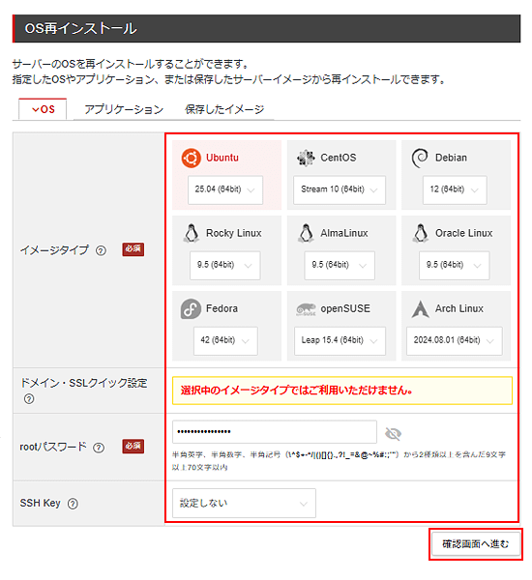Click help icon next to SSH Key
Viewport: 532px width, 580px height.
click(73, 504)
